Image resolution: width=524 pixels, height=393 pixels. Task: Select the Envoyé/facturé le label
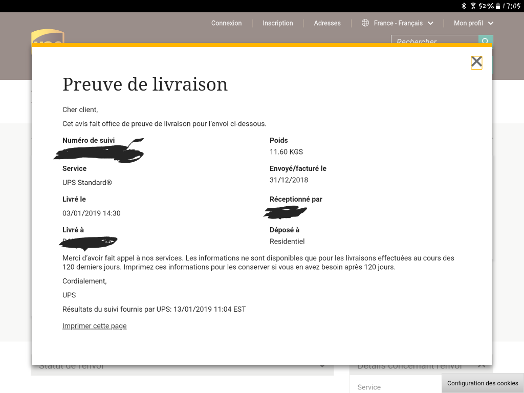point(298,168)
